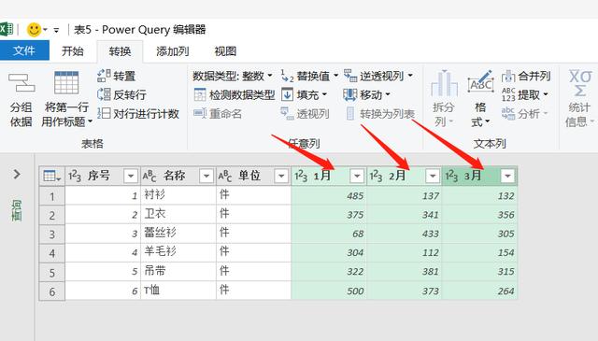Switch to the View (视图) tab
598x341 pixels.
225,51
